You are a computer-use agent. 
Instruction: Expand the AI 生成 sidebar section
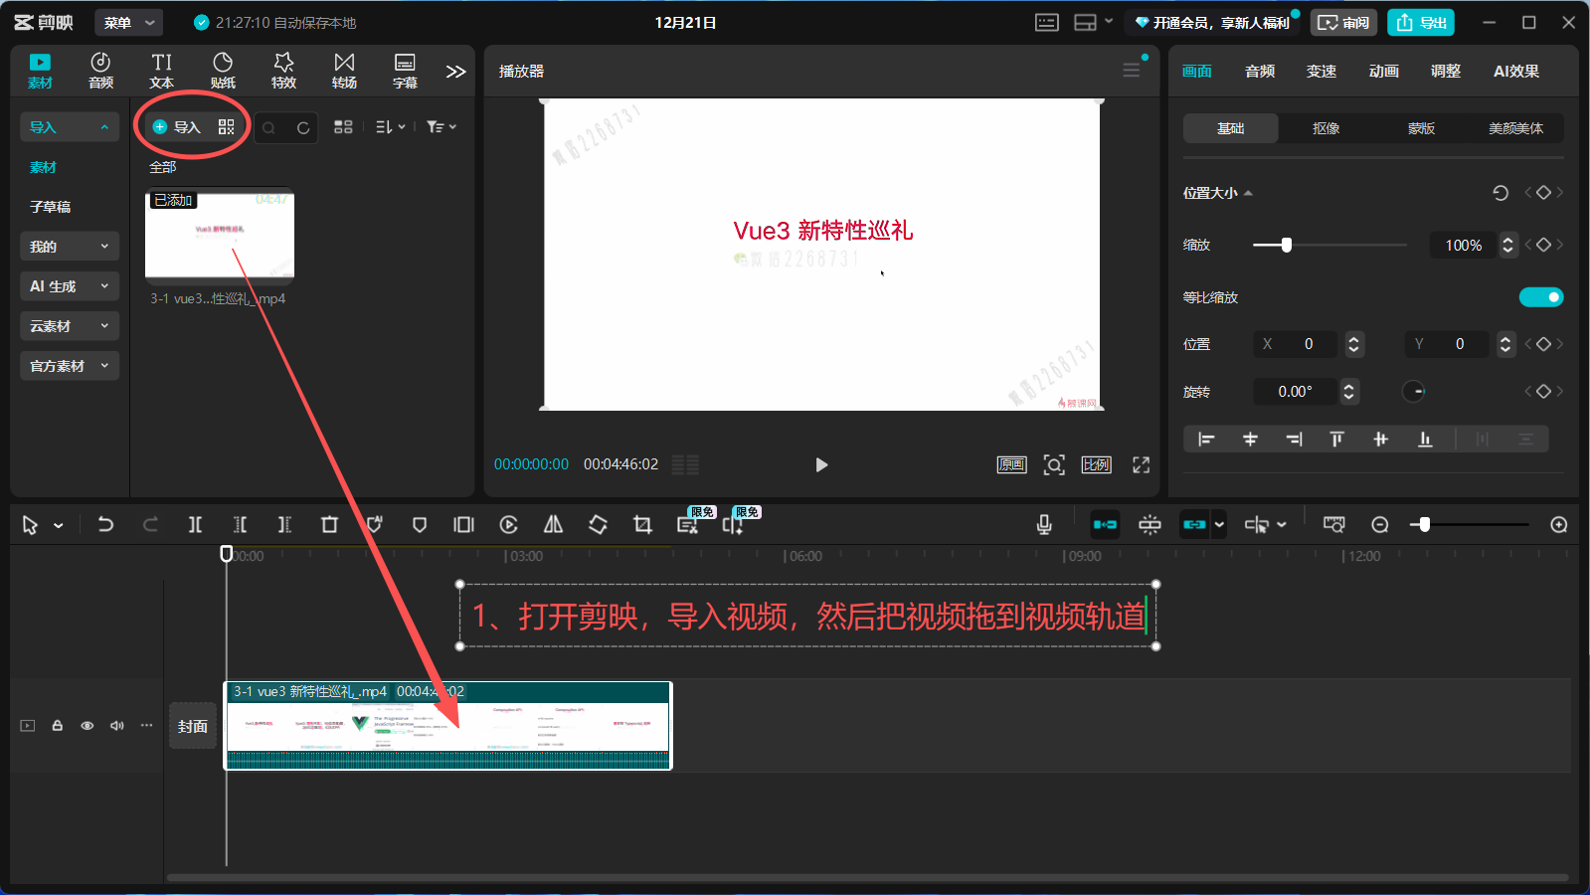click(69, 286)
